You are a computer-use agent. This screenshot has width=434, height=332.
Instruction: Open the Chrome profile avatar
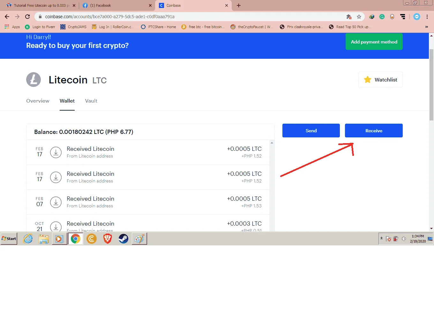coord(417,17)
